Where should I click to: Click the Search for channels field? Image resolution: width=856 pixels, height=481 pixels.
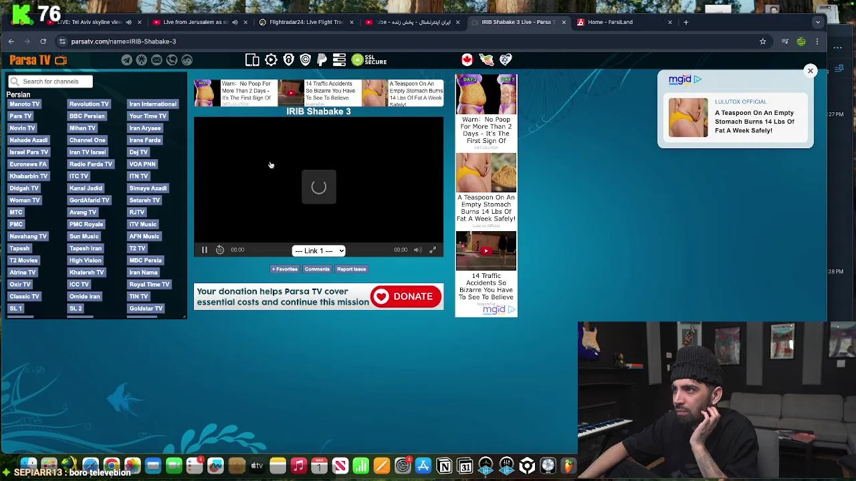51,82
